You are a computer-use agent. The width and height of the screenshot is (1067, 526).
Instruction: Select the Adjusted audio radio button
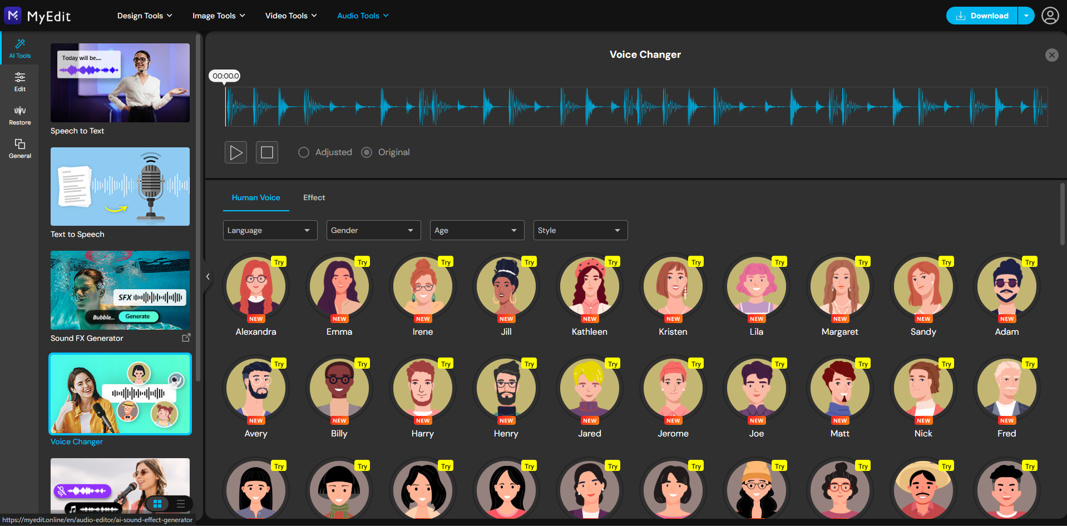pos(304,152)
